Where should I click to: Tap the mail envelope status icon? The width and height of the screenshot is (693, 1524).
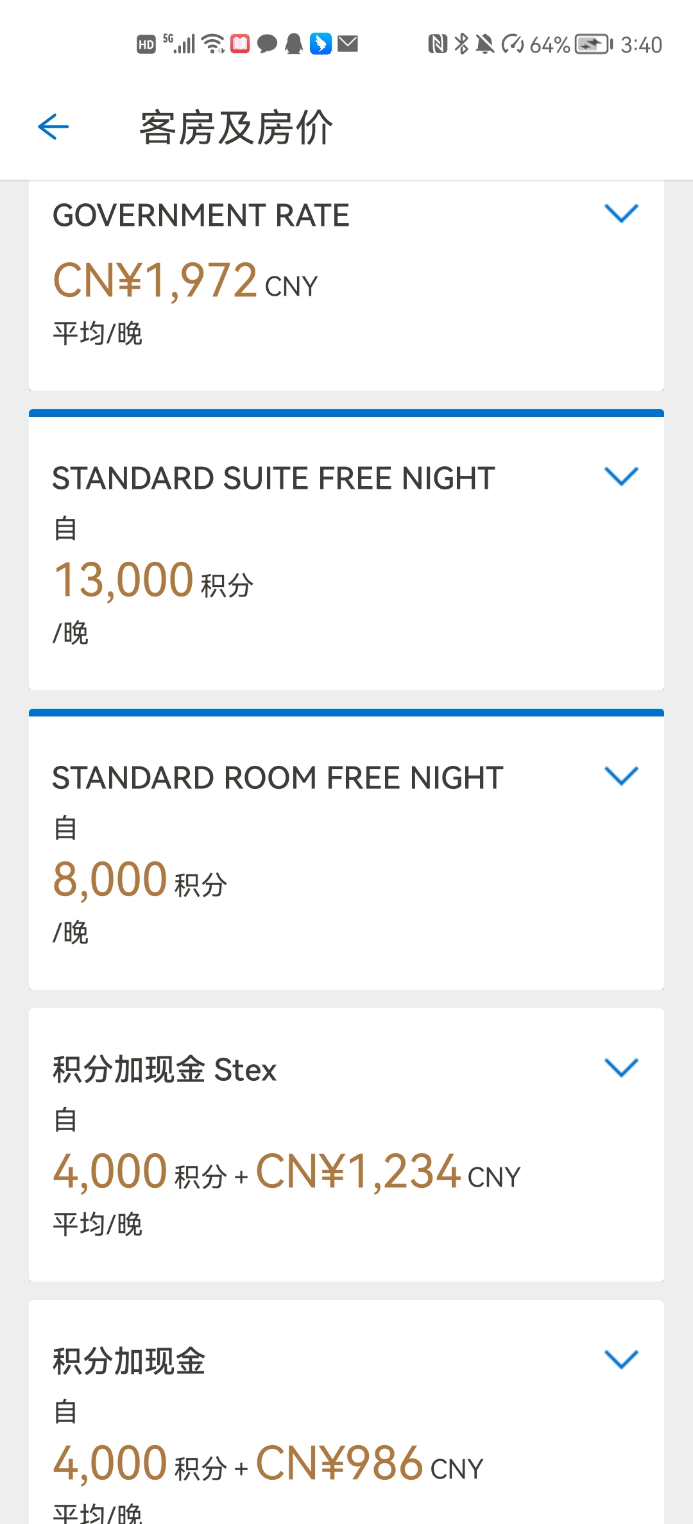348,44
